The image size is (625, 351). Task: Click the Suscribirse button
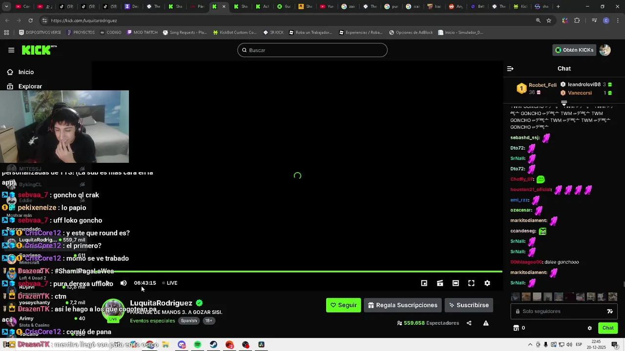pyautogui.click(x=469, y=305)
